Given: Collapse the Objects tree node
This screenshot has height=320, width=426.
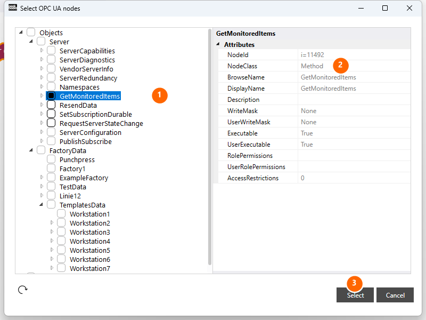Looking at the screenshot, I should [21, 33].
